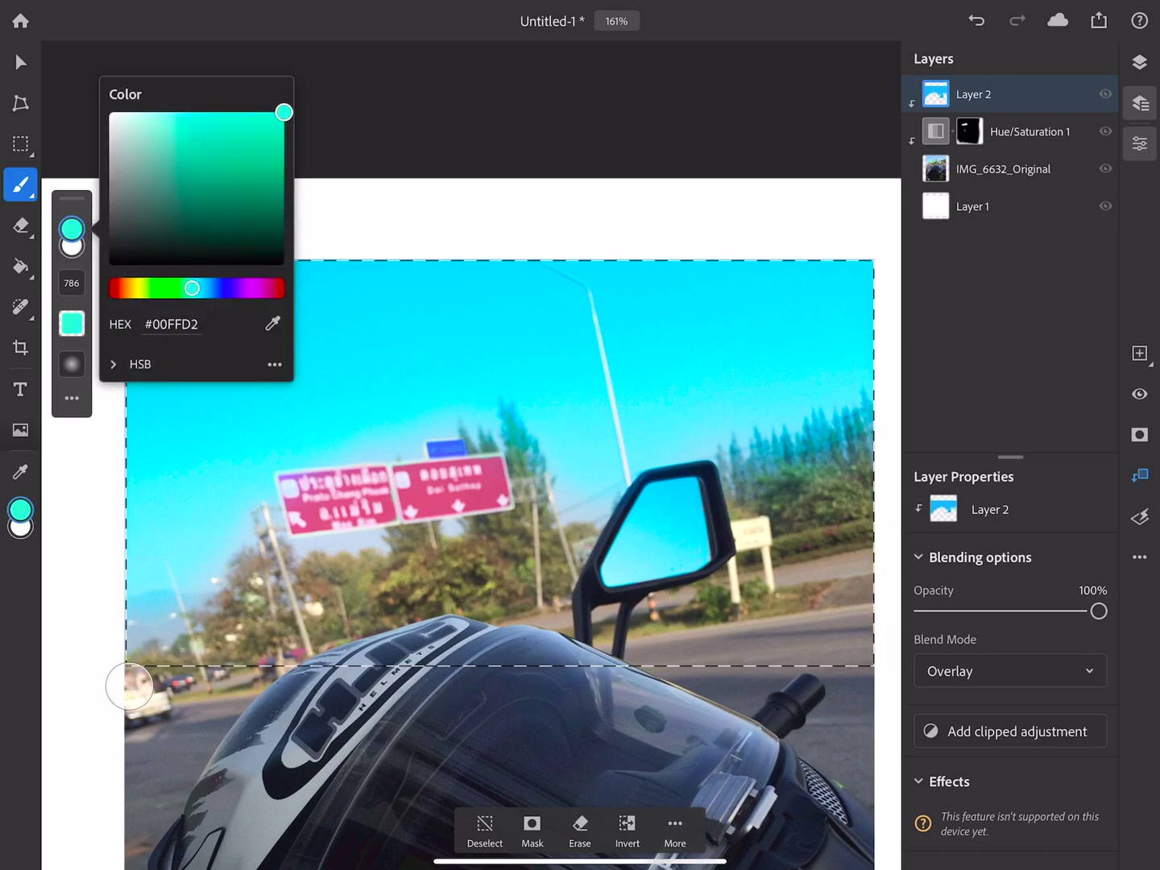
Task: Open the Share/Export menu
Action: tap(1099, 20)
